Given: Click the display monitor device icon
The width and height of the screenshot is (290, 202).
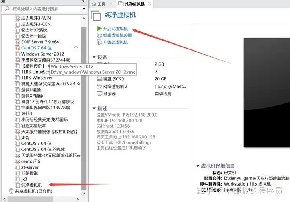Looking at the screenshot, I should [x=99, y=94].
